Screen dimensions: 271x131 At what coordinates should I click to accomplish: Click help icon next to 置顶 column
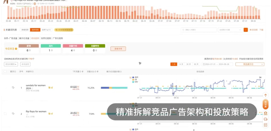coord(15,71)
